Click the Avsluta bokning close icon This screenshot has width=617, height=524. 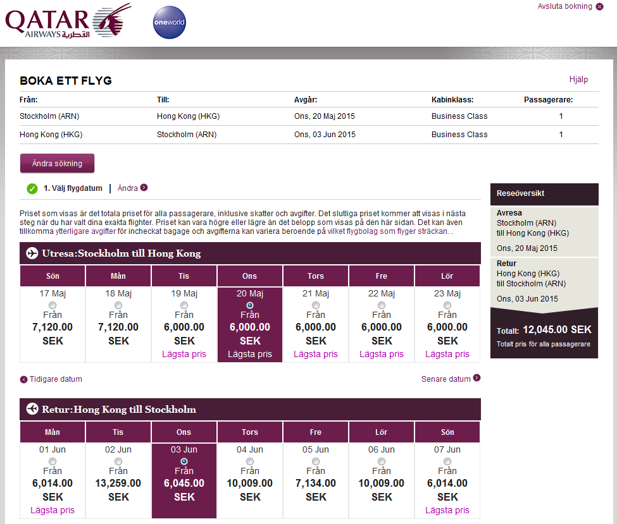pos(599,6)
